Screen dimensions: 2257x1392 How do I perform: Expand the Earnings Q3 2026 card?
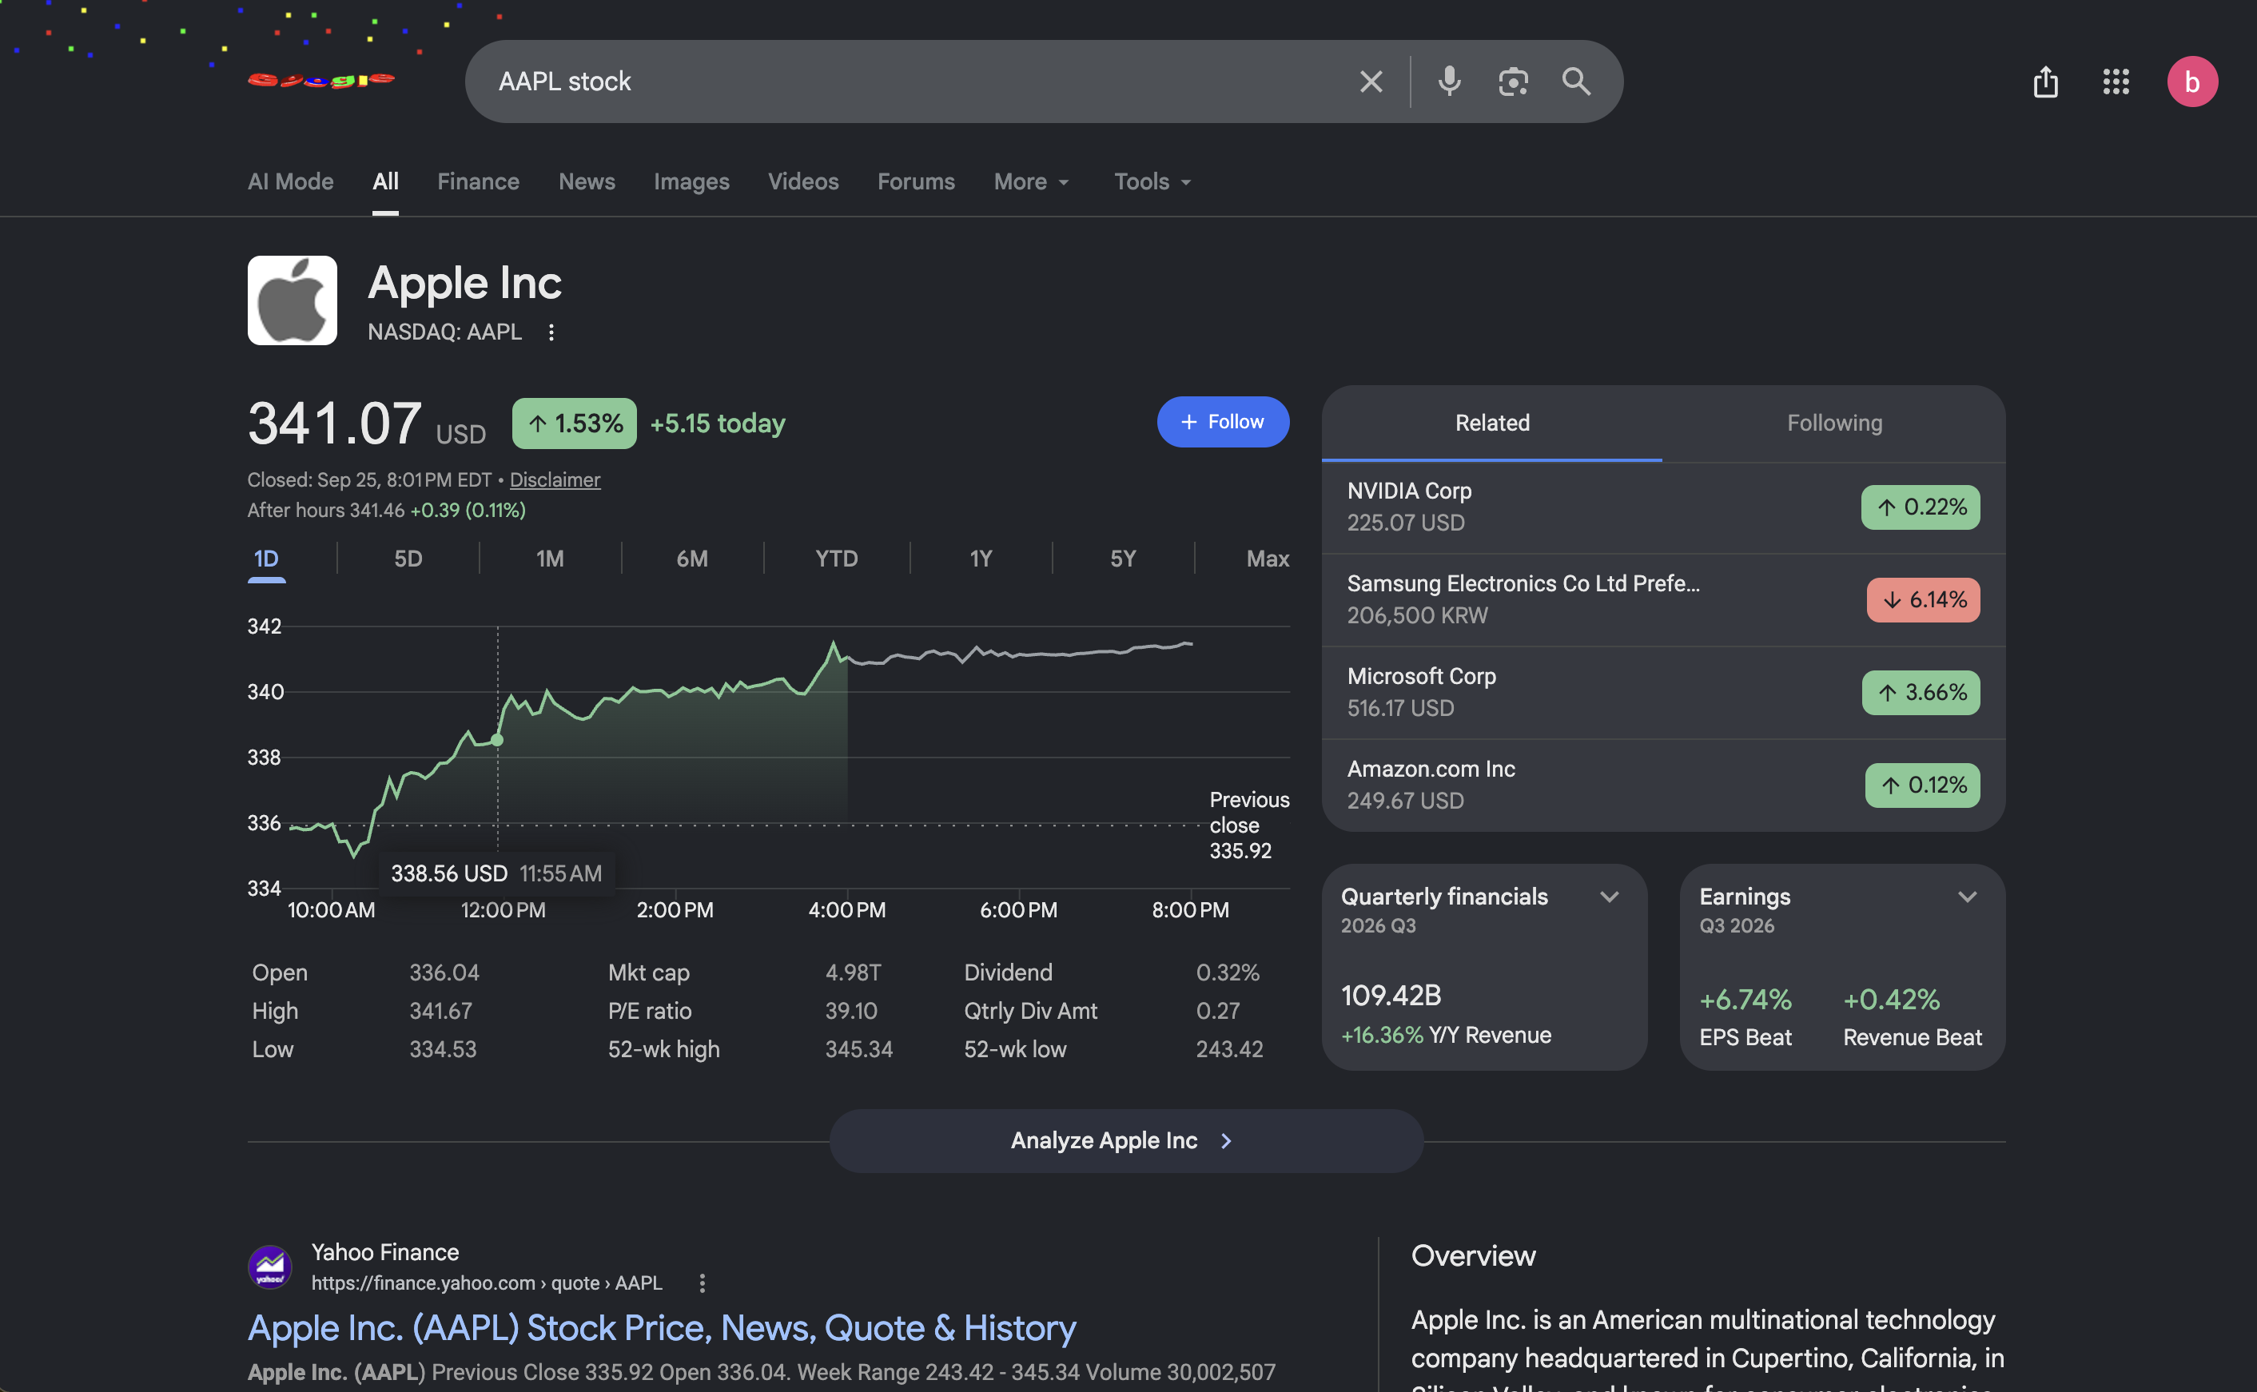pyautogui.click(x=1967, y=897)
